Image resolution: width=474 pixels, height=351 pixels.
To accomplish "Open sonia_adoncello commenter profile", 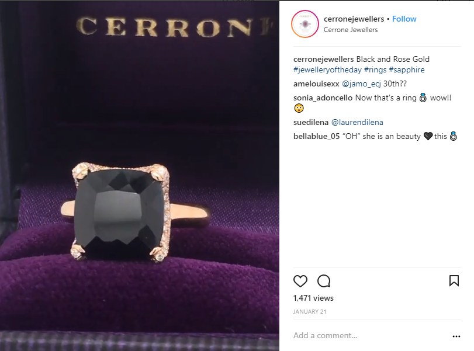I will point(323,98).
